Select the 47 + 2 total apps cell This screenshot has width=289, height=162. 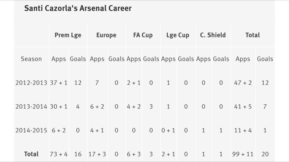coord(243,83)
